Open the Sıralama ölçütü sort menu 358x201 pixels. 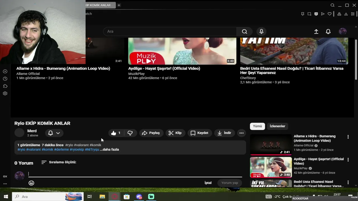pos(59,162)
